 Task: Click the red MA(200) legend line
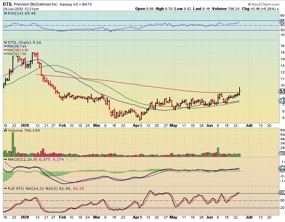coord(6,50)
